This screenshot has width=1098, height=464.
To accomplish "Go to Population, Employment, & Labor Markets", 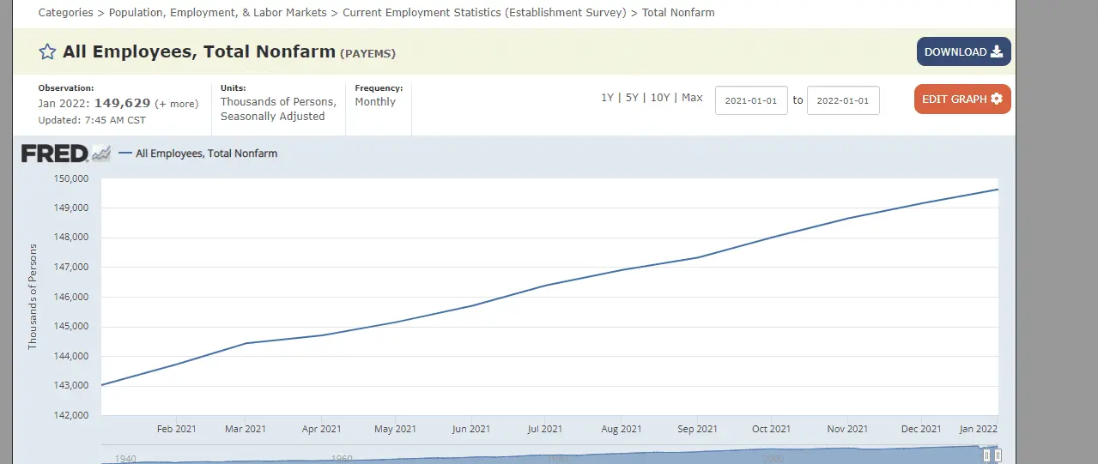I will 217,13.
